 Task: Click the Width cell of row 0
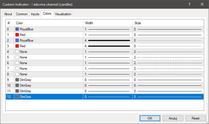[108, 29]
